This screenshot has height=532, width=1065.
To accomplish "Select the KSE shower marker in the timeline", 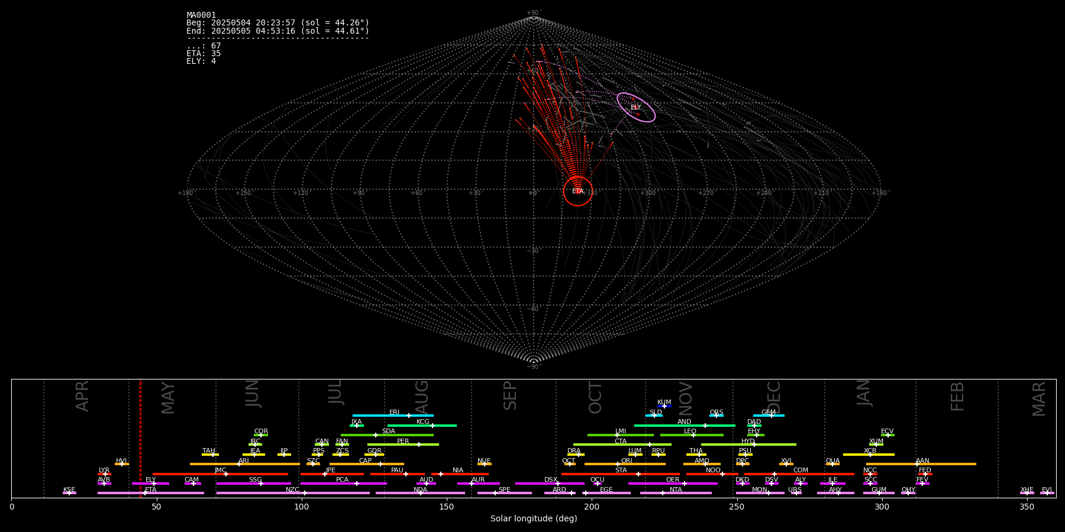I will click(x=69, y=493).
